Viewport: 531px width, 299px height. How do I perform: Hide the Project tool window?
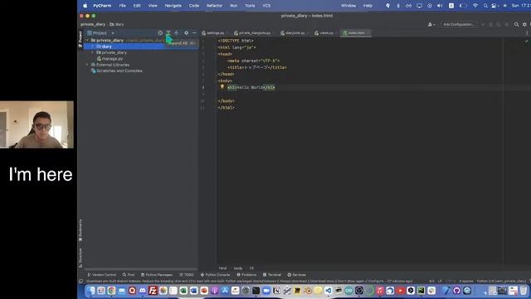click(x=194, y=33)
